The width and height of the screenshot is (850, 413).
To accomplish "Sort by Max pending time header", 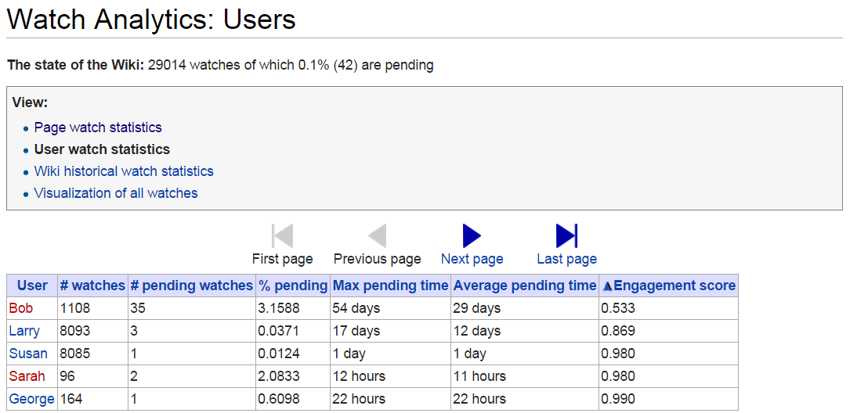I will click(x=390, y=286).
